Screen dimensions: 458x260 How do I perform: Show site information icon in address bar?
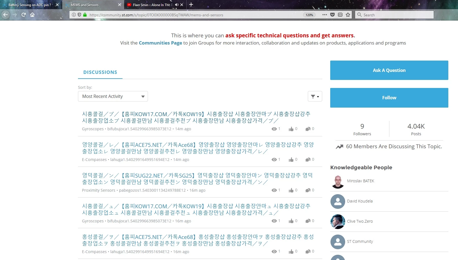(74, 15)
